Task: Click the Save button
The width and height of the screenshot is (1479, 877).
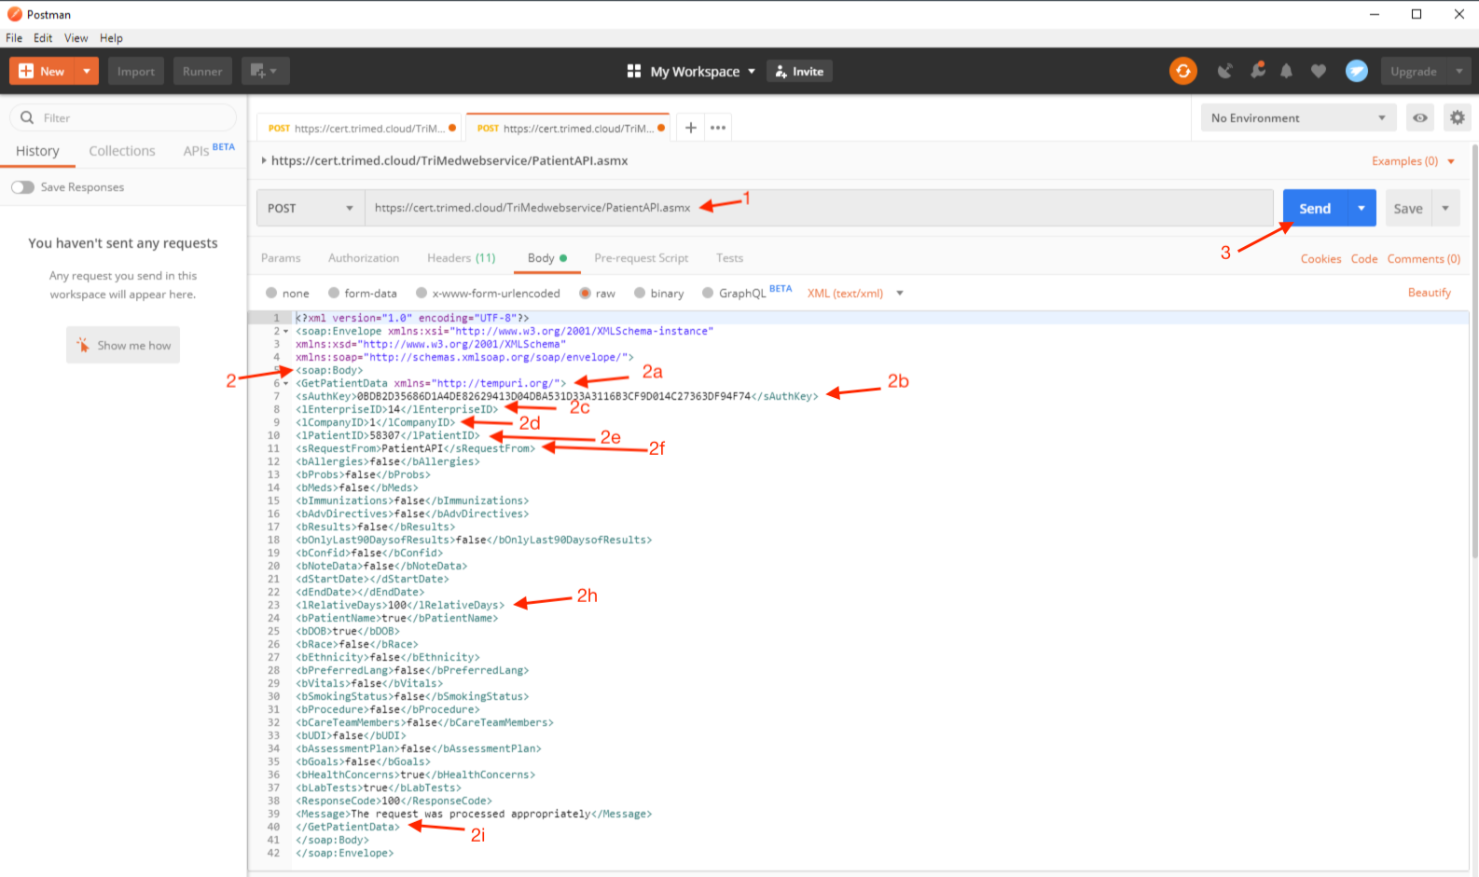Action: point(1408,208)
